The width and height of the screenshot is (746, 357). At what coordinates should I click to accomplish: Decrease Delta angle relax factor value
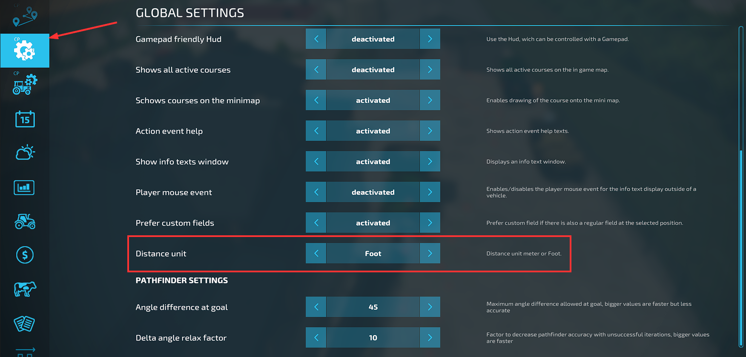coord(316,337)
